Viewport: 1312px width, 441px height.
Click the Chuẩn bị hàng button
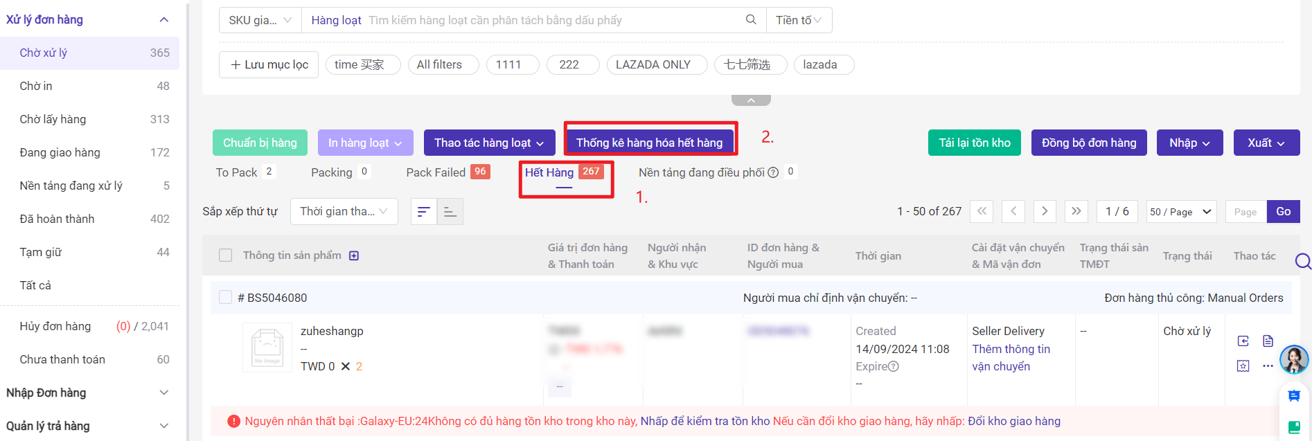click(x=260, y=143)
